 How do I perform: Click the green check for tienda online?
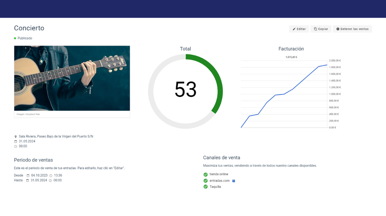point(206,175)
